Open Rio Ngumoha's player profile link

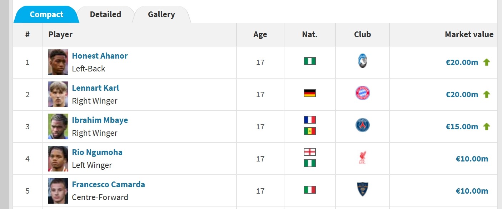(97, 152)
